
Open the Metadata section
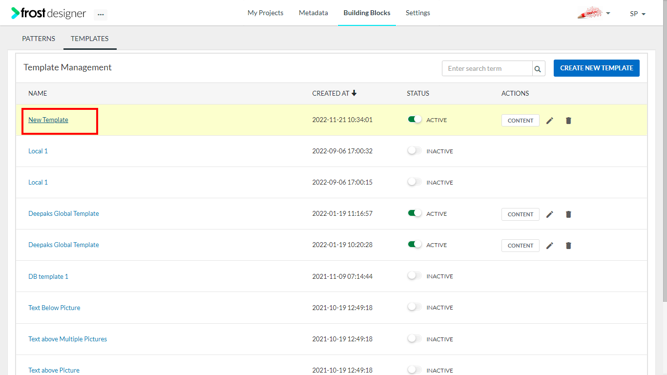pos(313,13)
